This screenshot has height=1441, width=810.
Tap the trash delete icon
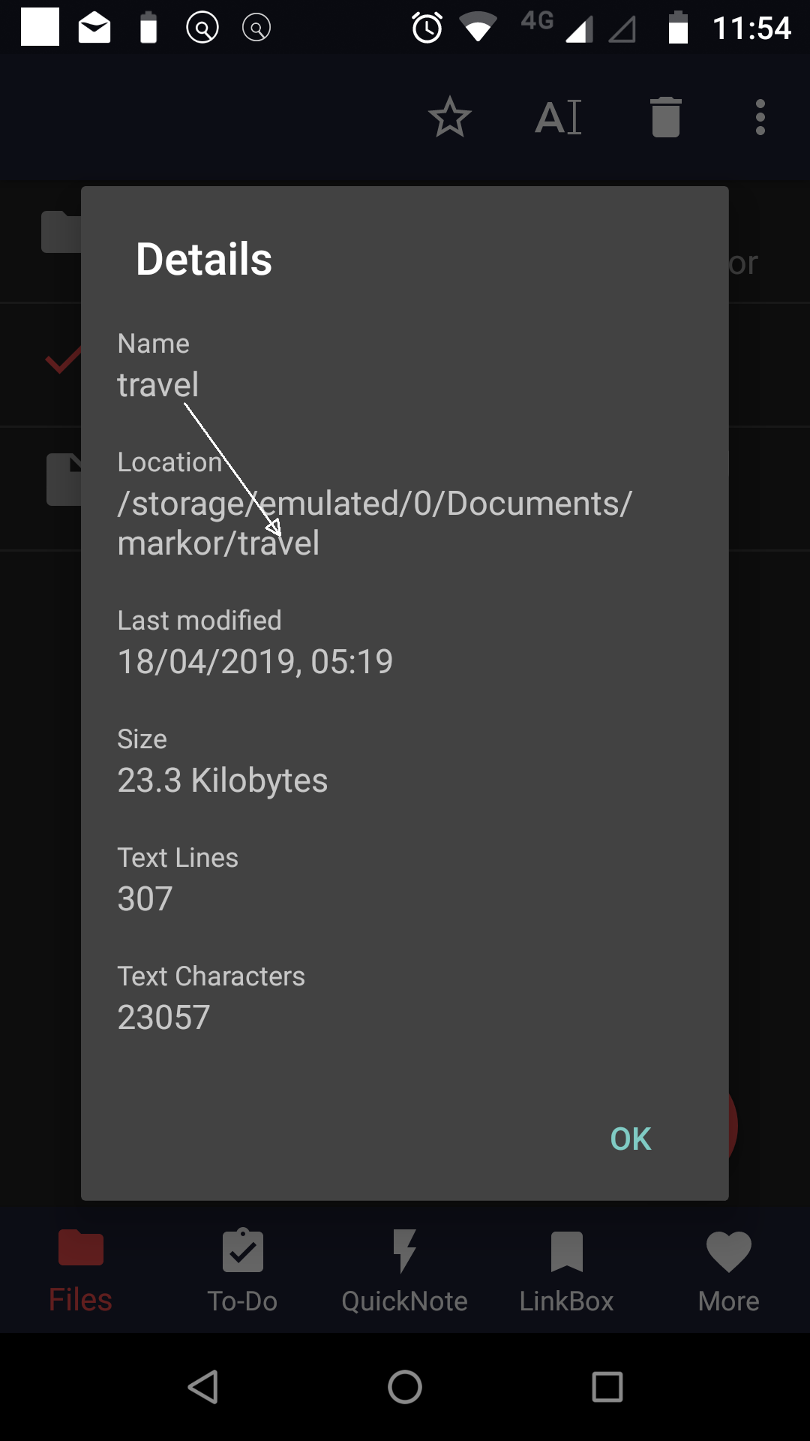pyautogui.click(x=665, y=117)
